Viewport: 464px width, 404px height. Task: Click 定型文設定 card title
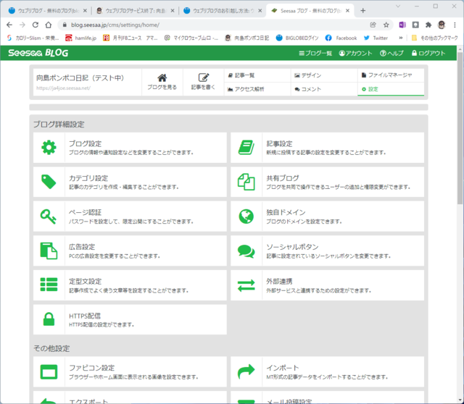(x=85, y=282)
